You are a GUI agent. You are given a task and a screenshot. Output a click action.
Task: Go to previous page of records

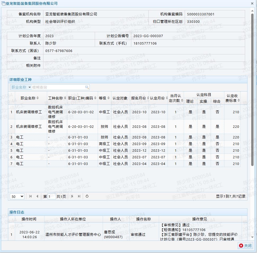37,196
